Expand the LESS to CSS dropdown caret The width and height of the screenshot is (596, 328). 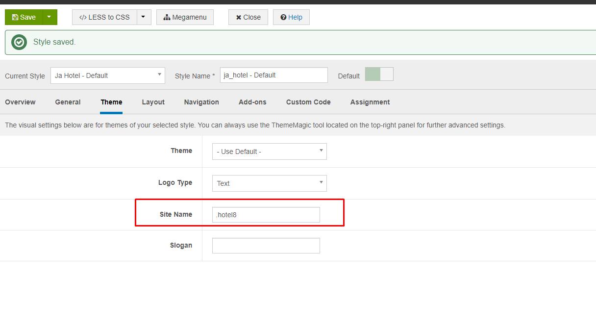[x=143, y=17]
